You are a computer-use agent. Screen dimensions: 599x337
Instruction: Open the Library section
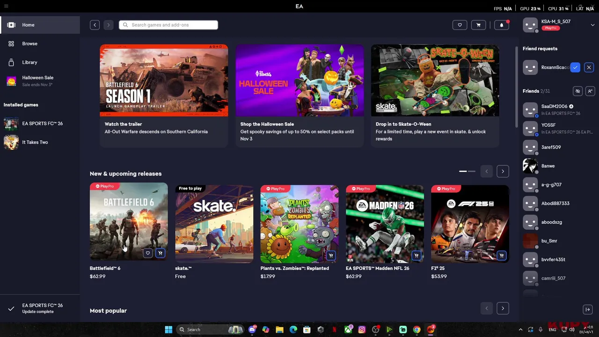(40, 62)
